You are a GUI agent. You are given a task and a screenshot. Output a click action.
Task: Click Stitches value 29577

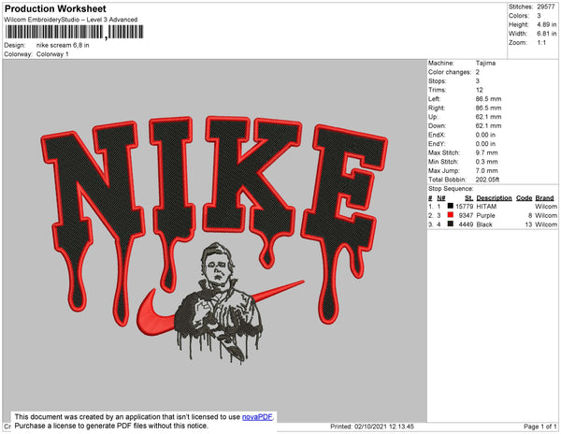click(x=546, y=7)
